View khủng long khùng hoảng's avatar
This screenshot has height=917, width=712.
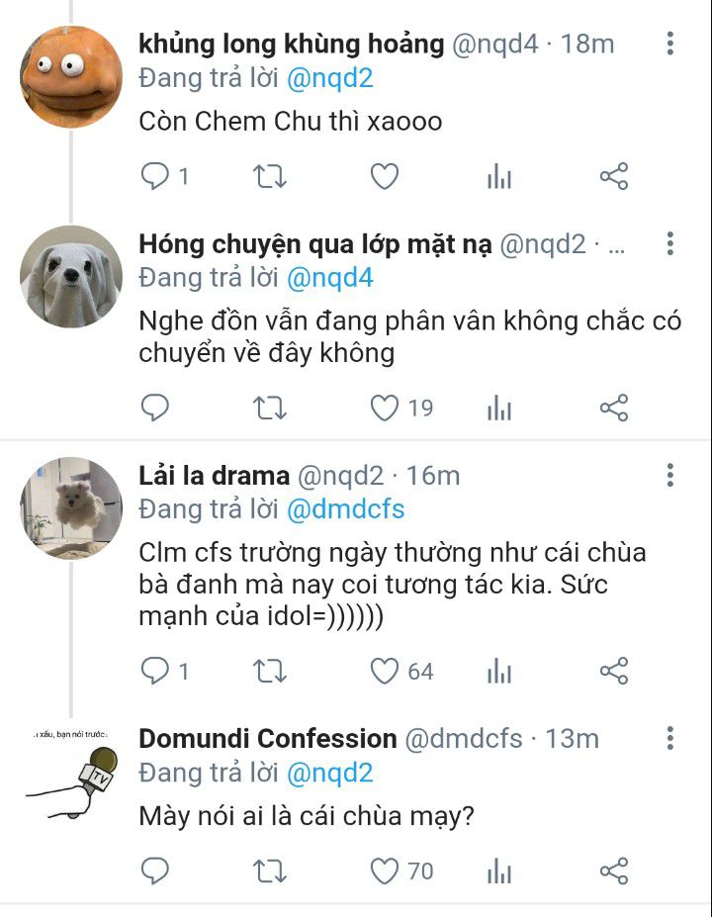(70, 76)
